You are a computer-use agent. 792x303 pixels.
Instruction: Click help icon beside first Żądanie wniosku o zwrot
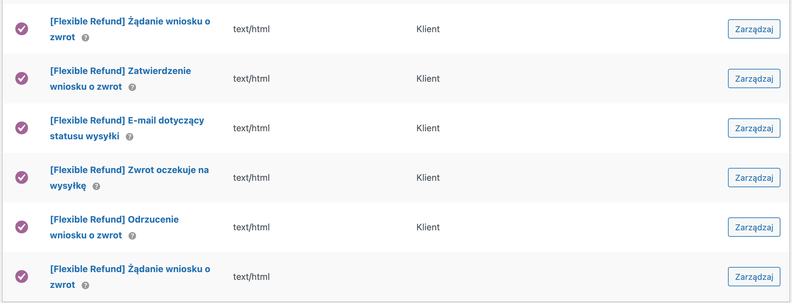point(85,38)
